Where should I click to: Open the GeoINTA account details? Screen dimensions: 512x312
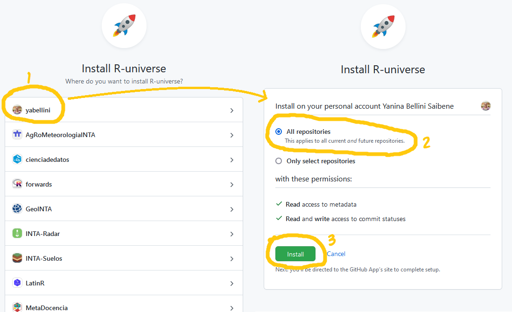(x=232, y=208)
